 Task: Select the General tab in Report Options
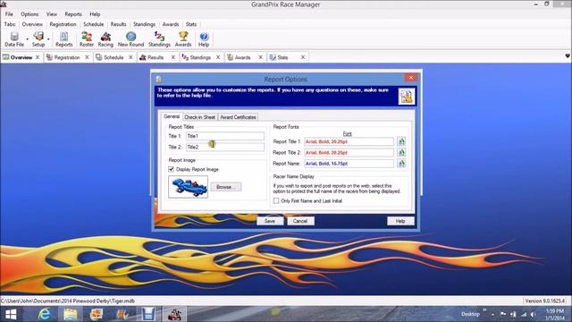pos(172,116)
